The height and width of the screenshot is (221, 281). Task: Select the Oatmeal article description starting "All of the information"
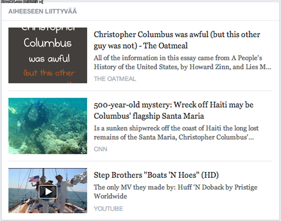[183, 62]
